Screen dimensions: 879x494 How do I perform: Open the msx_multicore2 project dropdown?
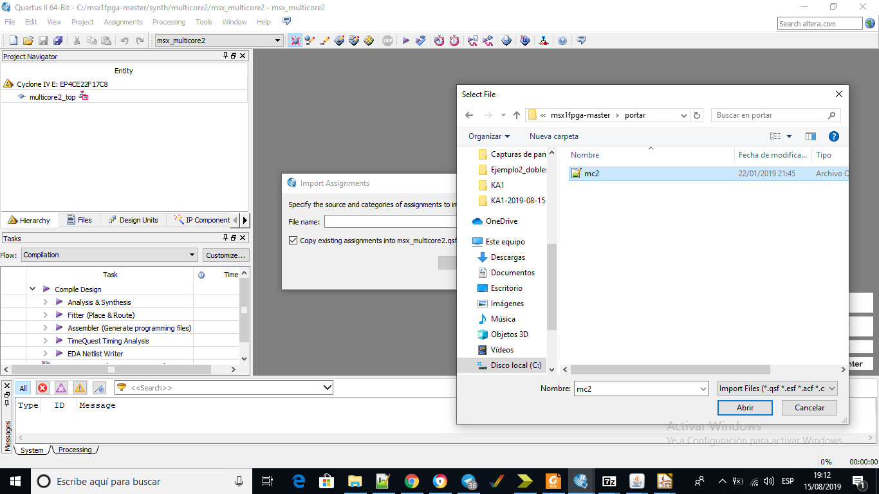pos(278,41)
